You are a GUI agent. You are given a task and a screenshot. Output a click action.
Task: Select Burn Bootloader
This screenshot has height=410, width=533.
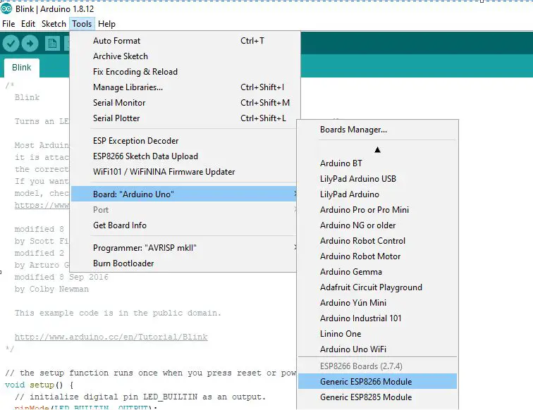click(x=184, y=263)
